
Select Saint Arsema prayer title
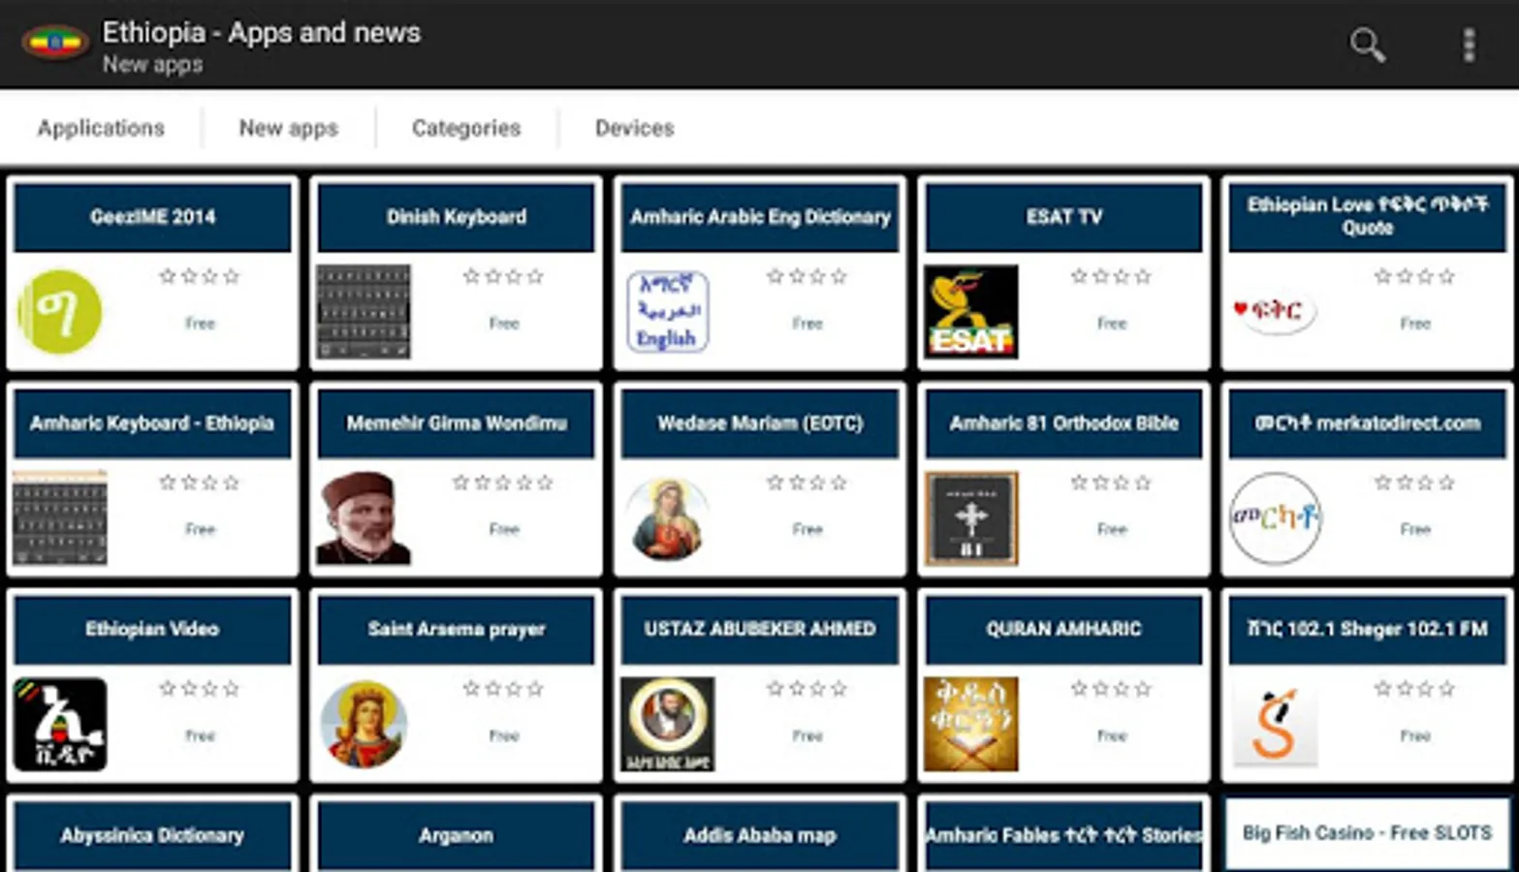pyautogui.click(x=456, y=630)
